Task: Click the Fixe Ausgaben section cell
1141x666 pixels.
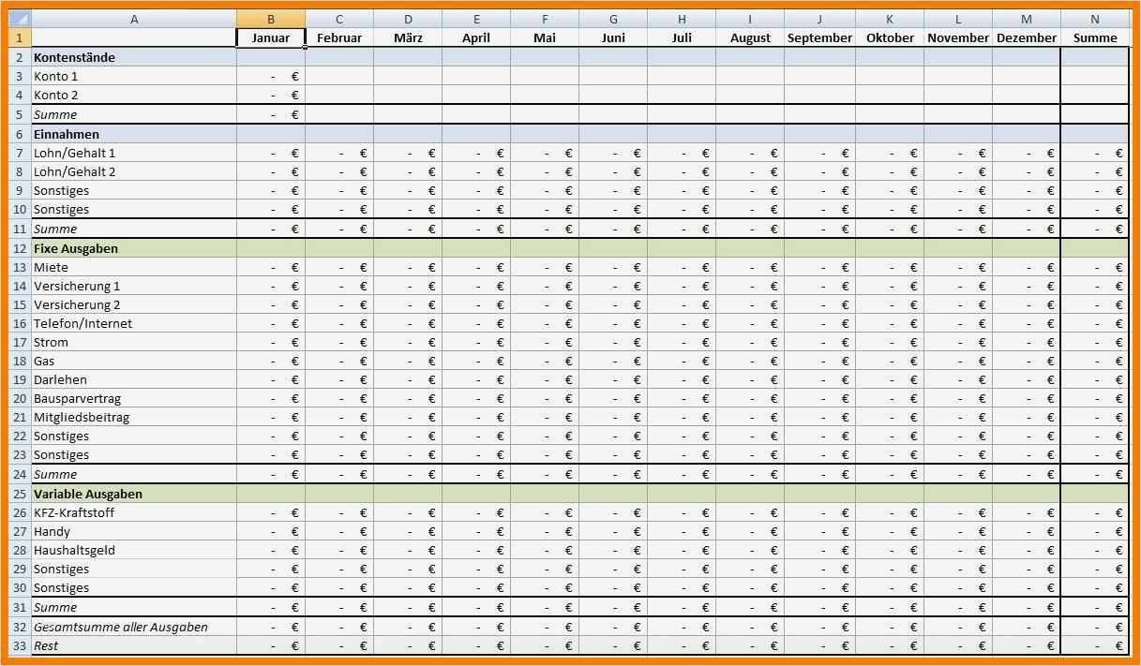Action: point(134,247)
